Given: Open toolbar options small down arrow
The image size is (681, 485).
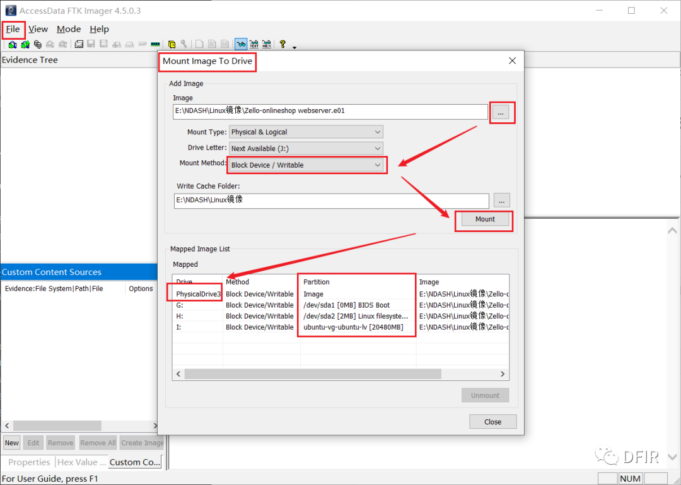Looking at the screenshot, I should (x=294, y=47).
